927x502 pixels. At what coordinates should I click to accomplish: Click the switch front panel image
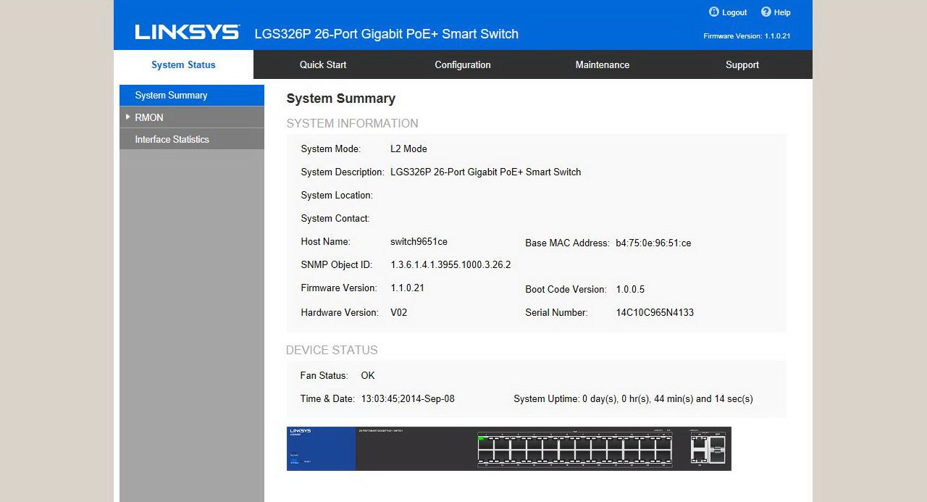(x=509, y=448)
